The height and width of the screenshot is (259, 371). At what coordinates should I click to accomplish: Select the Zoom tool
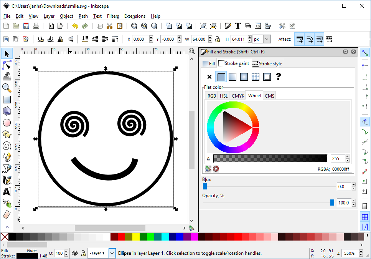7,88
